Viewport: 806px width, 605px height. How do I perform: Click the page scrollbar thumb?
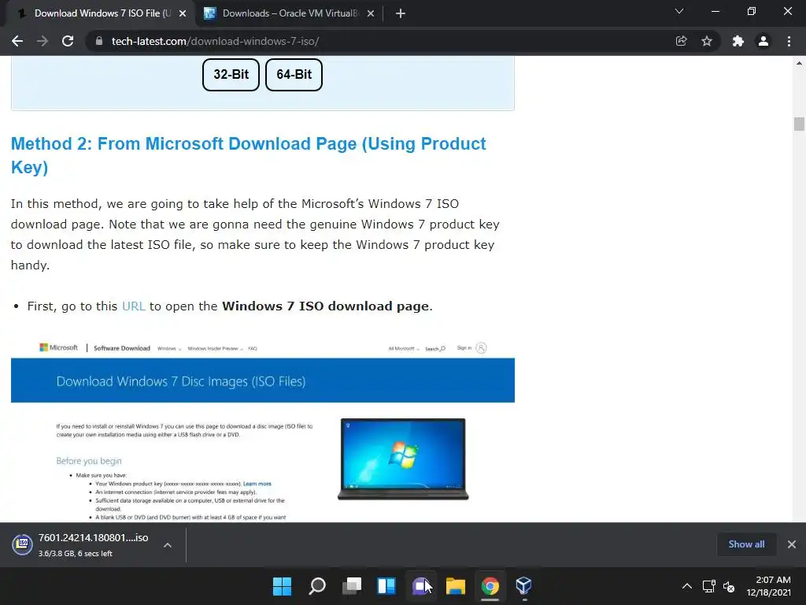(799, 124)
